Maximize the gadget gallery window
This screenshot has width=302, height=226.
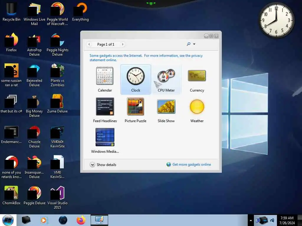(x=211, y=36)
